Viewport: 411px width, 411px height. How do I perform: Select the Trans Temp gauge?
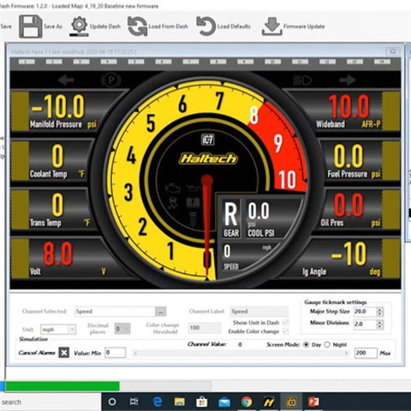point(51,210)
